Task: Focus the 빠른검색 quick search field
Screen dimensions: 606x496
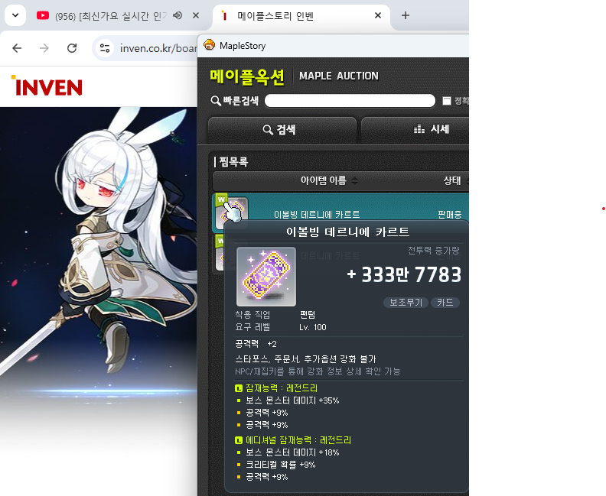Action: pos(350,101)
